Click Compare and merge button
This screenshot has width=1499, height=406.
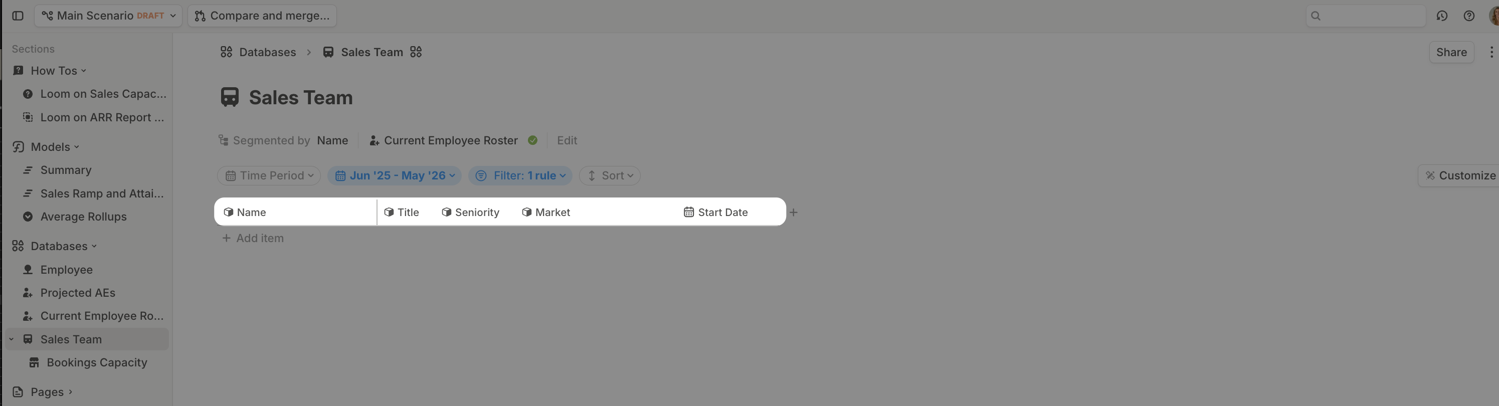coord(262,16)
